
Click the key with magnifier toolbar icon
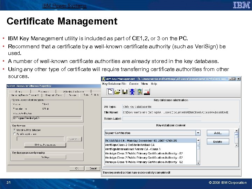pyautogui.click(x=140, y=92)
